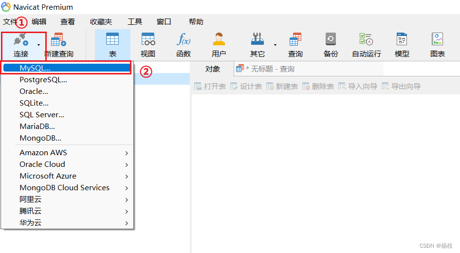Open the Help (帮助) menu
This screenshot has width=460, height=253.
(x=196, y=22)
